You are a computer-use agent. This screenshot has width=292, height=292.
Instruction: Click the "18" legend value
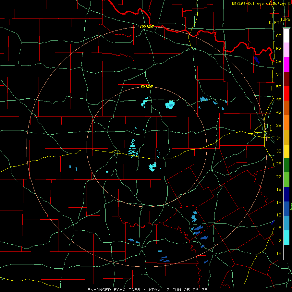point(279,189)
